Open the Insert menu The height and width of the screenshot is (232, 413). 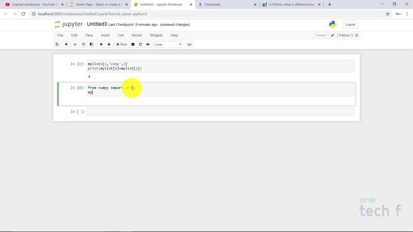[x=105, y=35]
